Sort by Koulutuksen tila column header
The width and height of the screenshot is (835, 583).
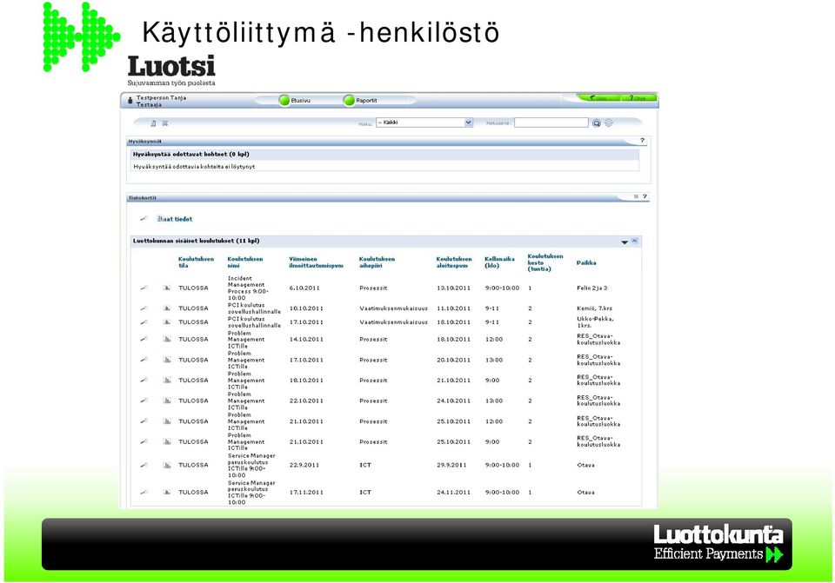[x=196, y=262]
